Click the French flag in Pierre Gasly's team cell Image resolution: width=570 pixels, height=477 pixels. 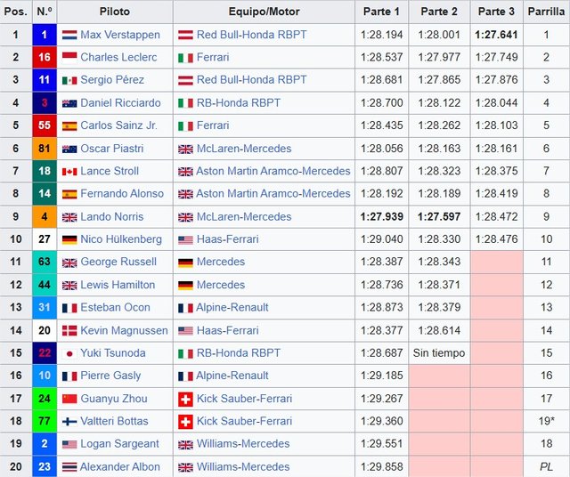click(x=185, y=376)
